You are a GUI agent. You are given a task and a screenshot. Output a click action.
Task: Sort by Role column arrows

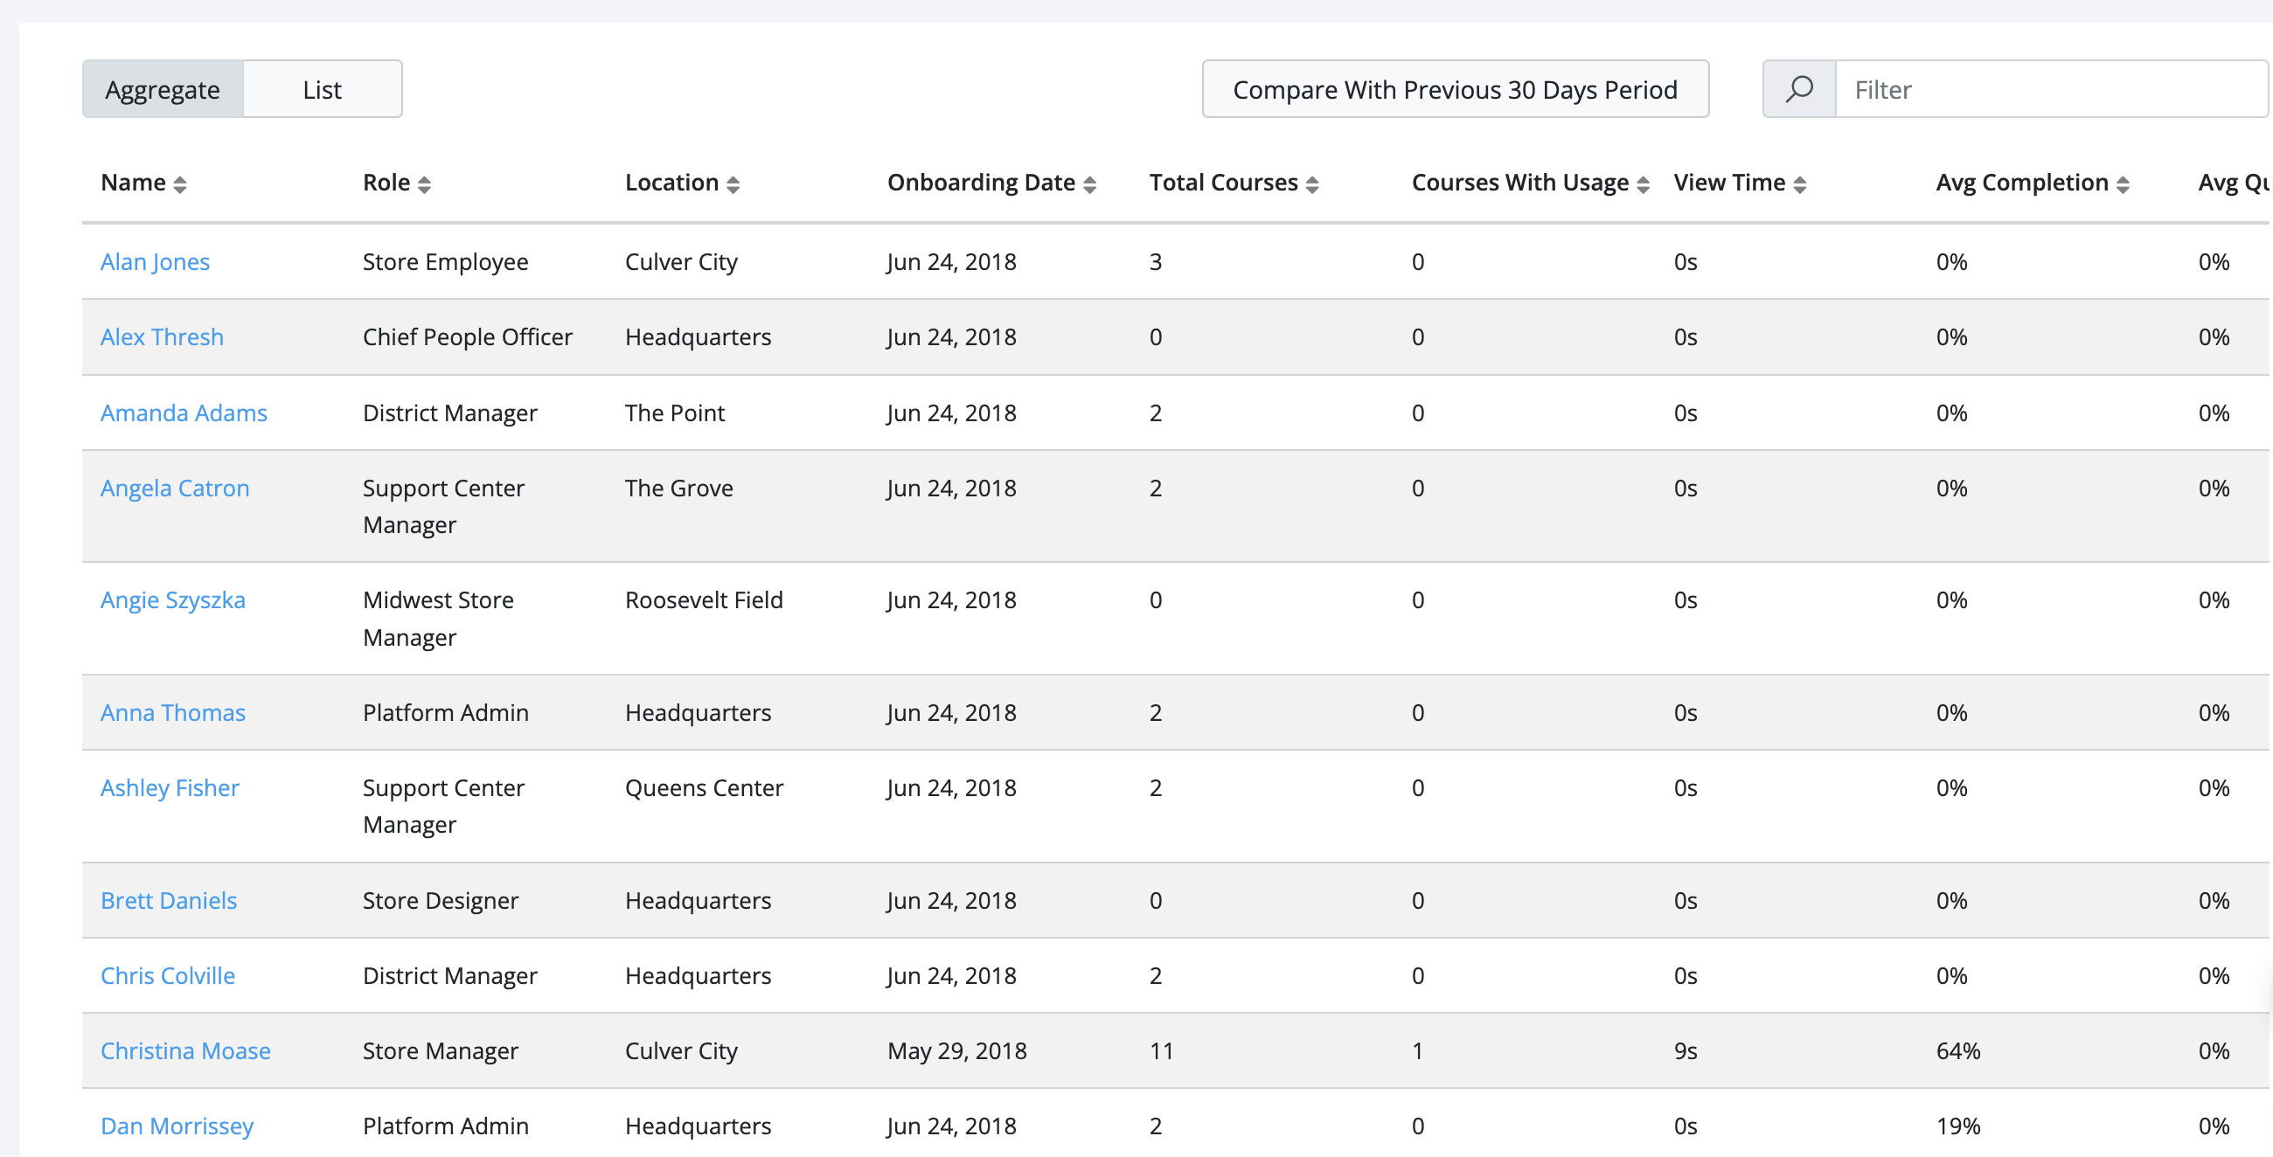[424, 184]
